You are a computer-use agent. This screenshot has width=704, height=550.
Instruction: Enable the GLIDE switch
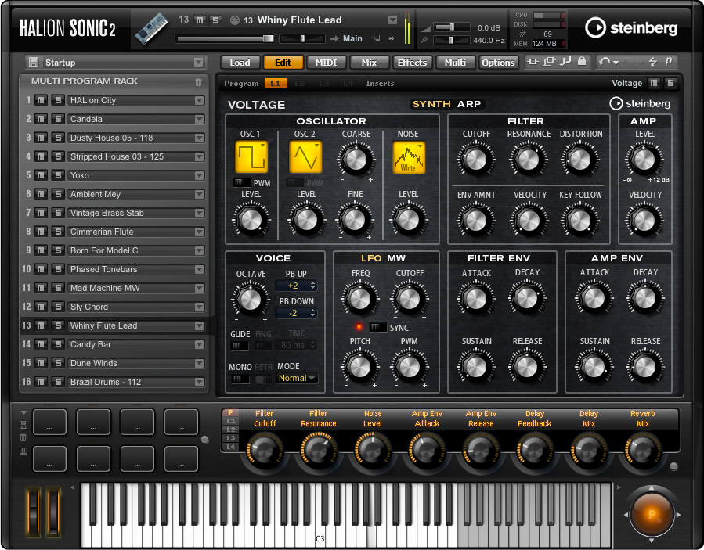240,346
